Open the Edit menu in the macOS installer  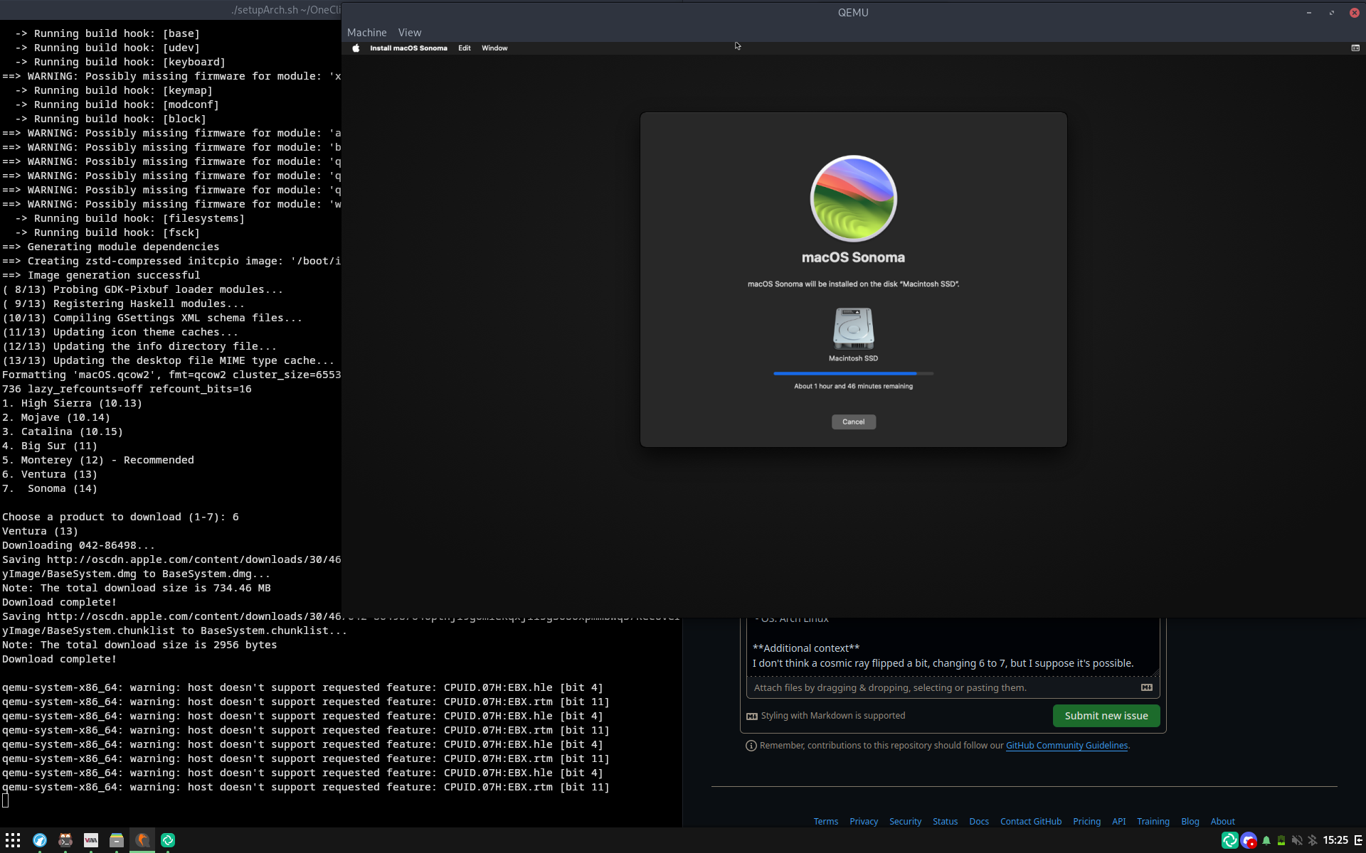464,48
